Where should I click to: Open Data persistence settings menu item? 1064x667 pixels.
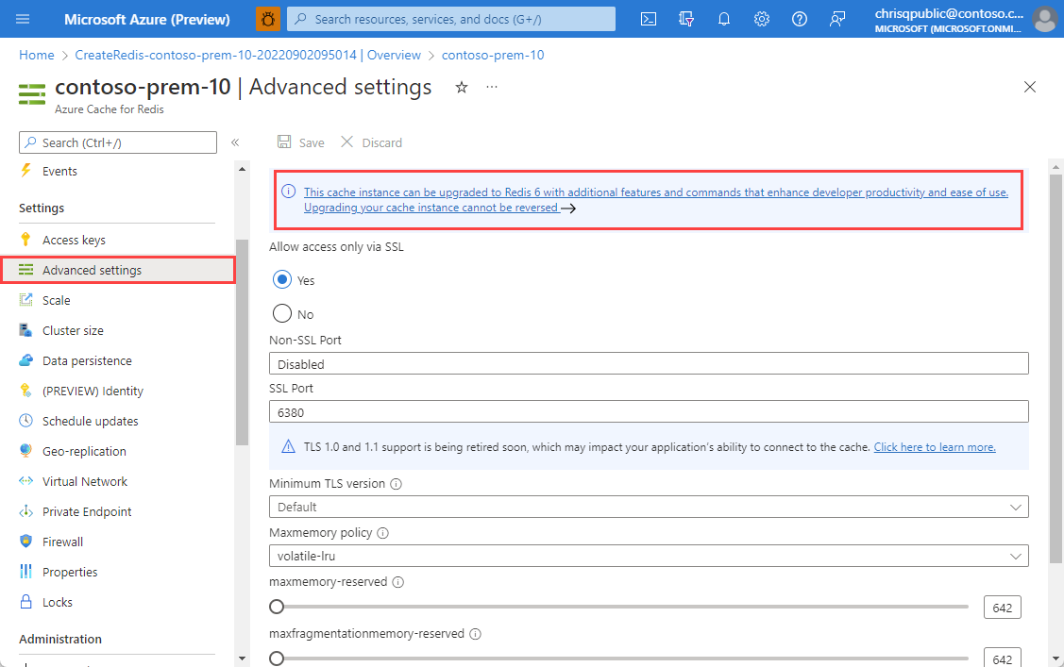click(87, 360)
